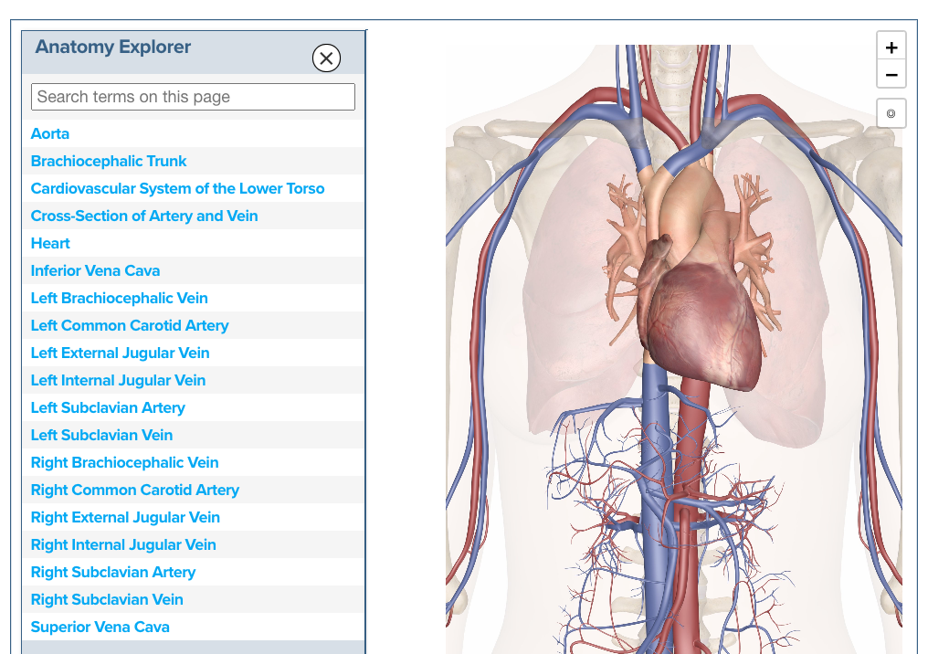
Task: Open the Aorta link
Action: click(x=50, y=133)
